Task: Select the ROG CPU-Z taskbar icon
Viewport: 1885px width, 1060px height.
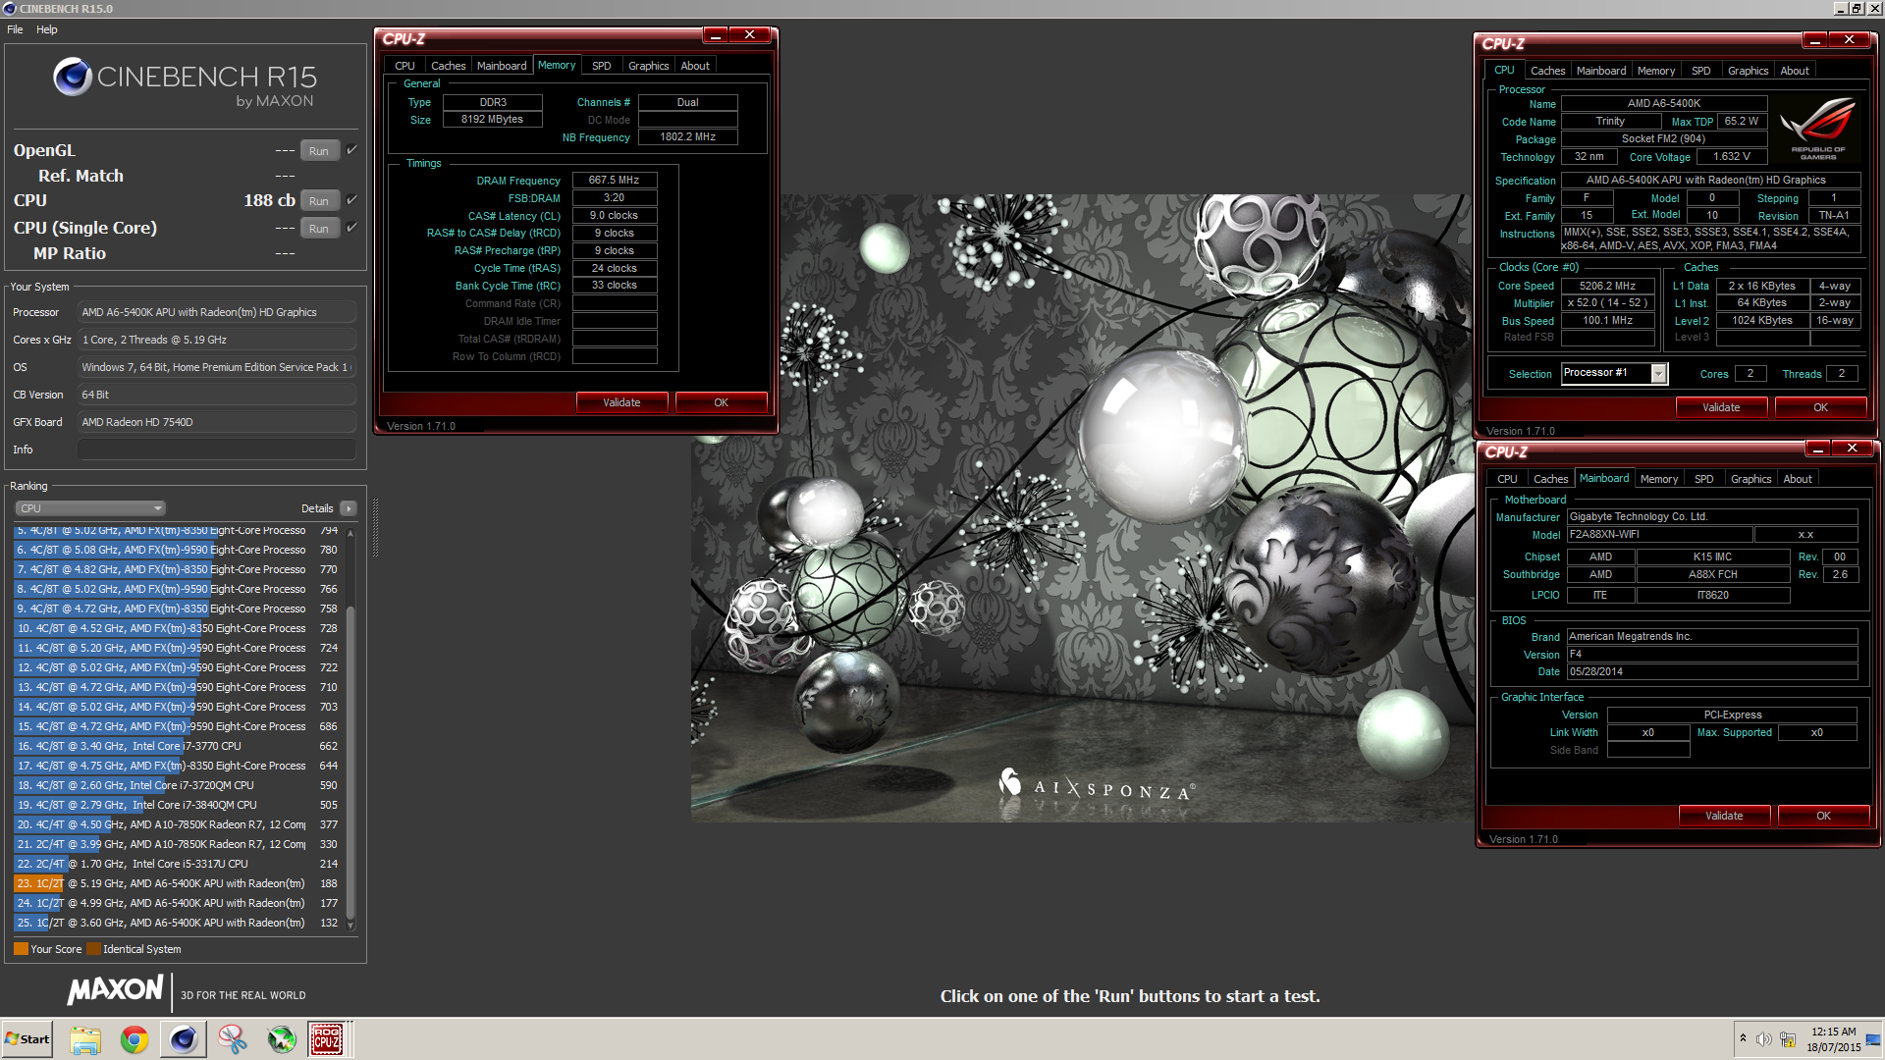Action: click(x=327, y=1039)
